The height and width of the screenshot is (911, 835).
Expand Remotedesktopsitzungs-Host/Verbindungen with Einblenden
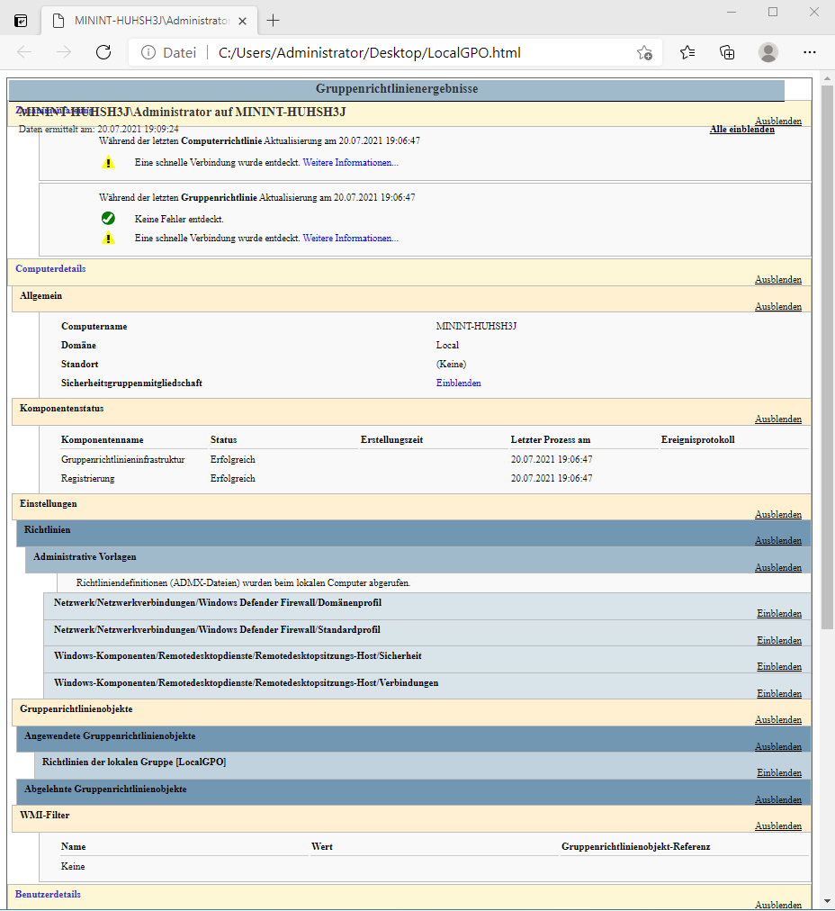pos(779,693)
